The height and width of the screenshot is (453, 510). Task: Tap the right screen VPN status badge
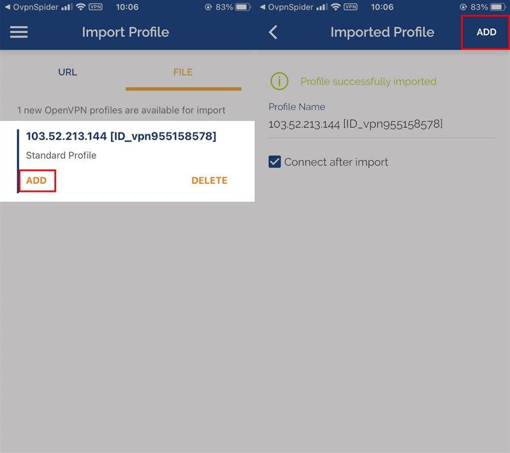point(351,7)
